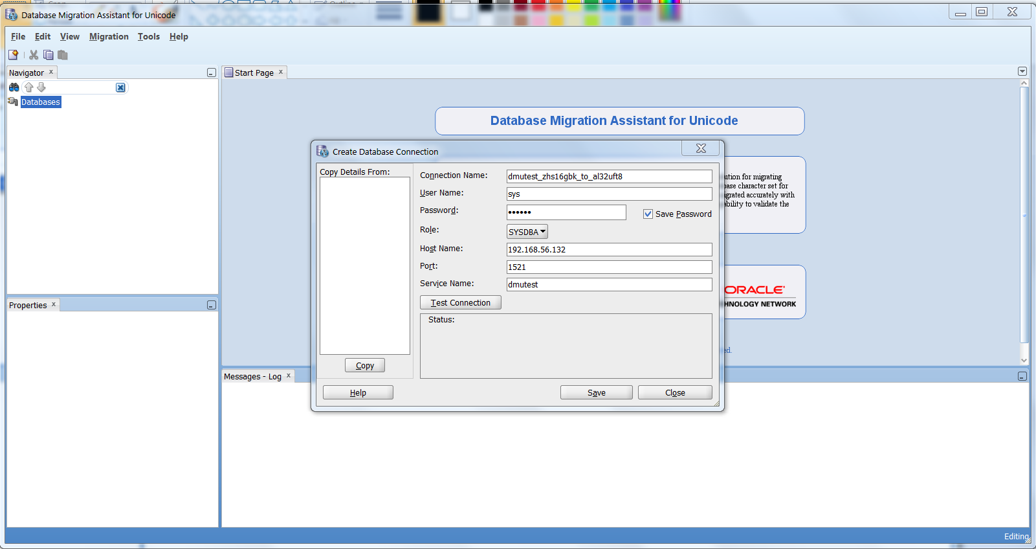Open the File menu
Screen dimensions: 1036x549
pos(18,37)
